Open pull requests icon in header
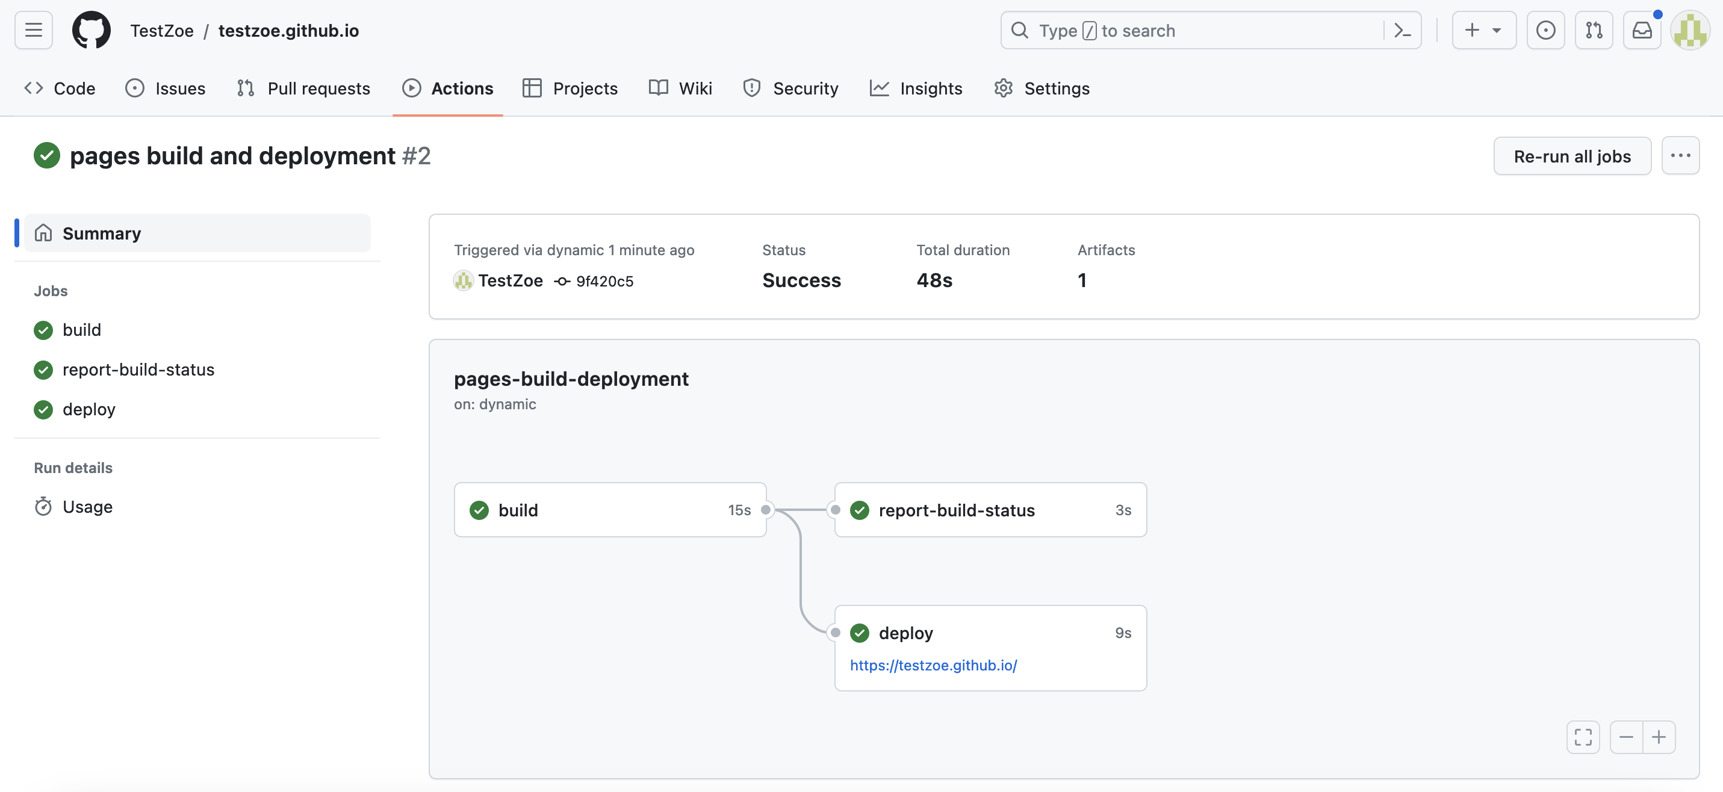The width and height of the screenshot is (1723, 792). 1593,30
